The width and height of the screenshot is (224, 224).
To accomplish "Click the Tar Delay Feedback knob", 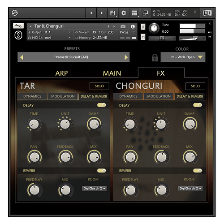I will coord(65,157).
